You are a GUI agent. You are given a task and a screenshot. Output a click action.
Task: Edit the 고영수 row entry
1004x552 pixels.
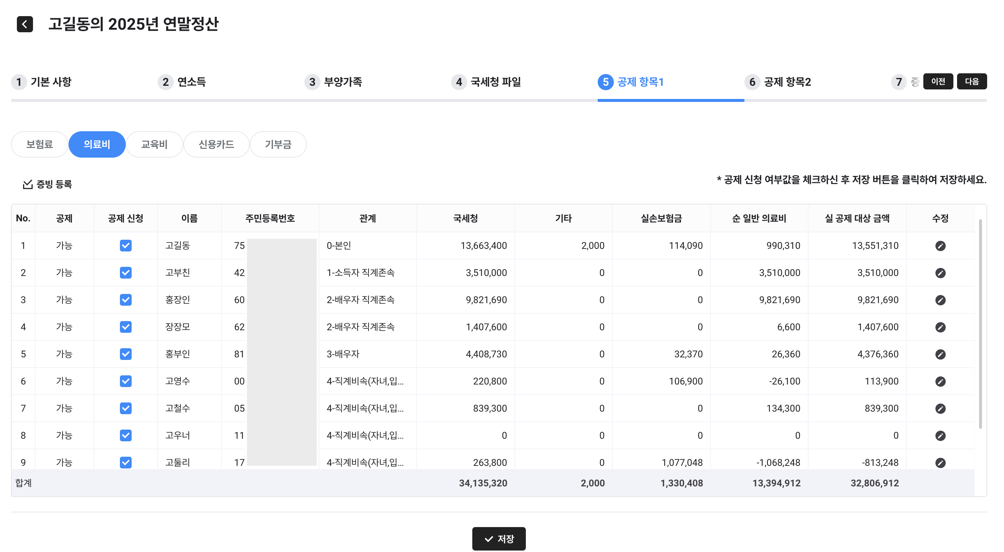(x=940, y=381)
